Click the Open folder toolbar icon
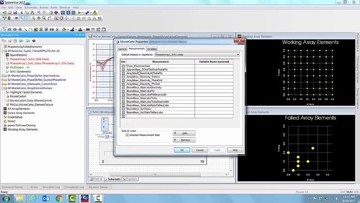 10,12
